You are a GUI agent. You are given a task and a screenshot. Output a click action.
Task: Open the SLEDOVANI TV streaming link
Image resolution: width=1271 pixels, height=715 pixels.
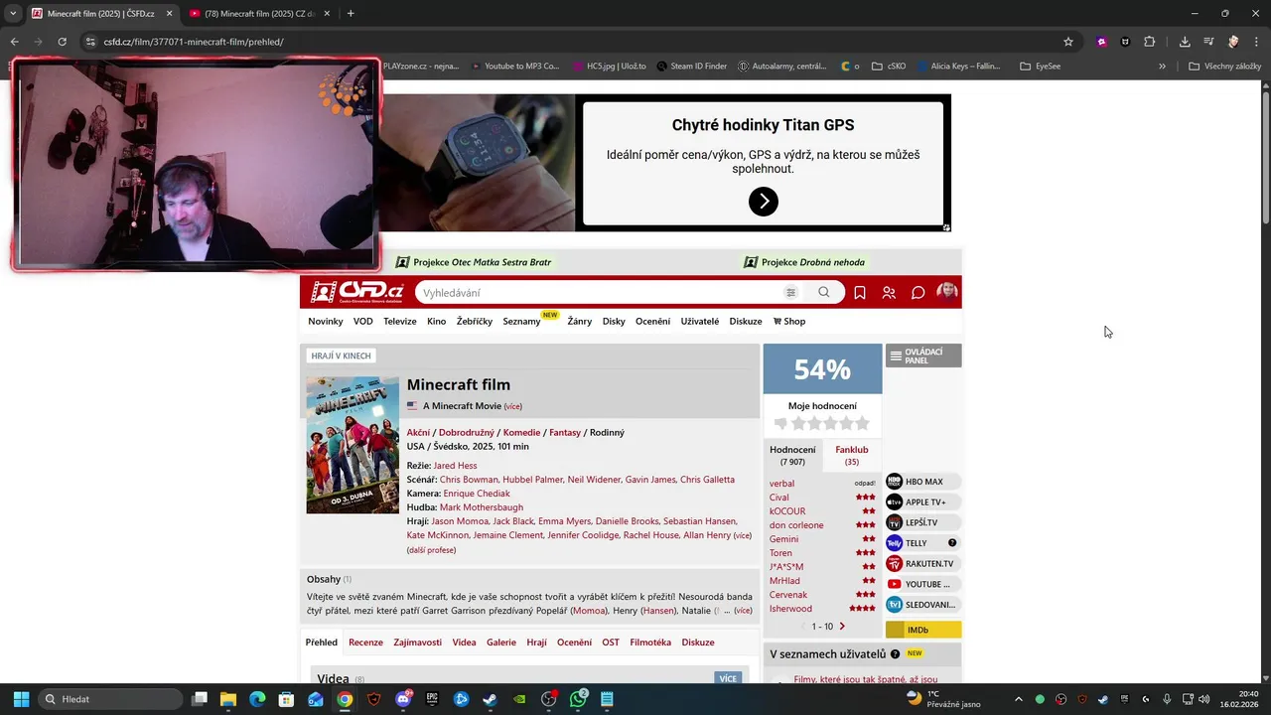pos(922,605)
